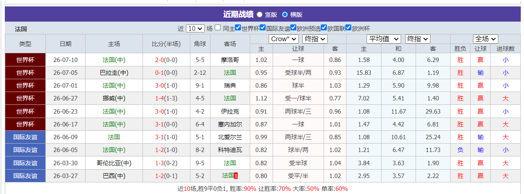Click 国际友谊 type cell for 26-03-27
The width and height of the screenshot is (524, 194).
25,176
